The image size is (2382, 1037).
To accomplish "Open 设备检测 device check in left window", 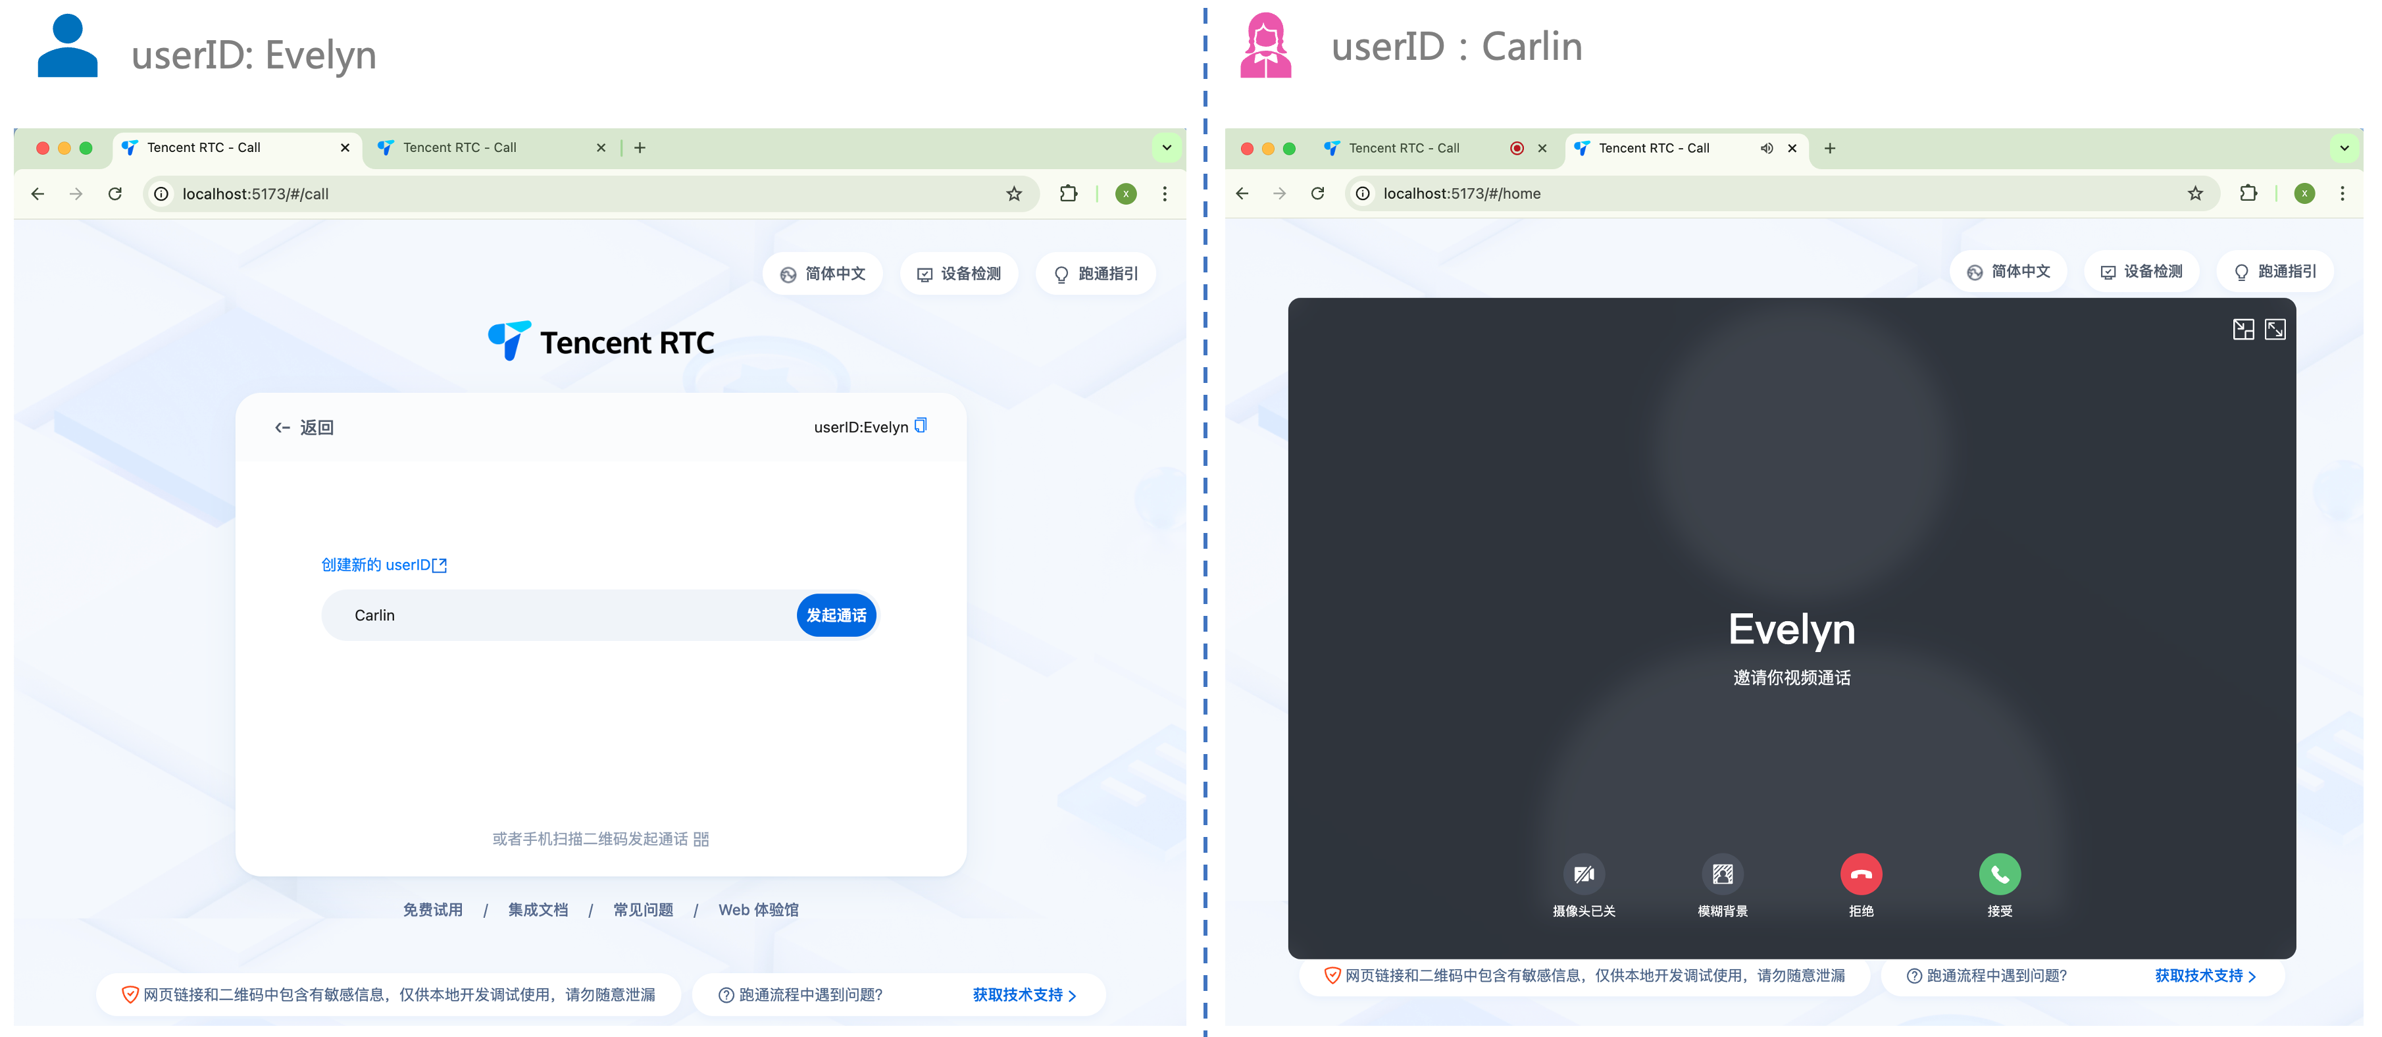I will tap(959, 274).
